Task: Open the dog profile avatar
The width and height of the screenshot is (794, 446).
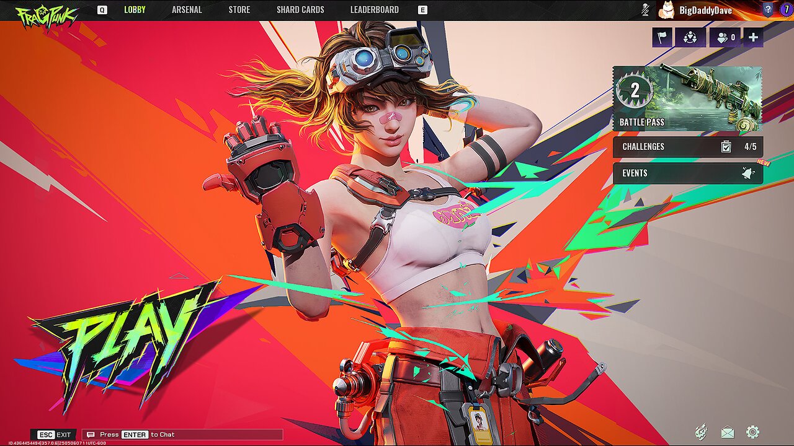Action: pos(667,10)
